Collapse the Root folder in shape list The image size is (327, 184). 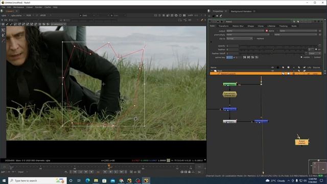212,71
